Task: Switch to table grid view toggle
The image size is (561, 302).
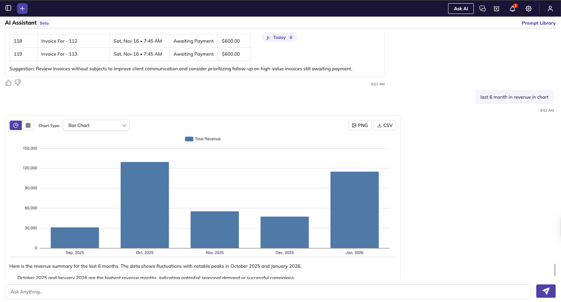Action: tap(28, 125)
